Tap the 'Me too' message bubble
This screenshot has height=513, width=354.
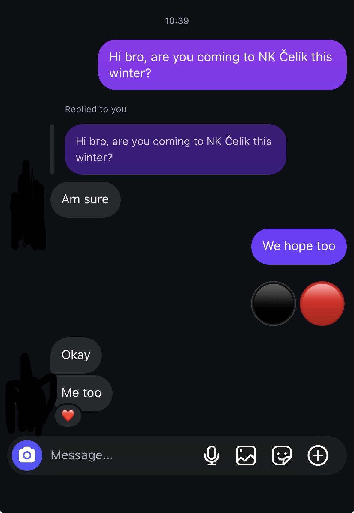pyautogui.click(x=82, y=393)
